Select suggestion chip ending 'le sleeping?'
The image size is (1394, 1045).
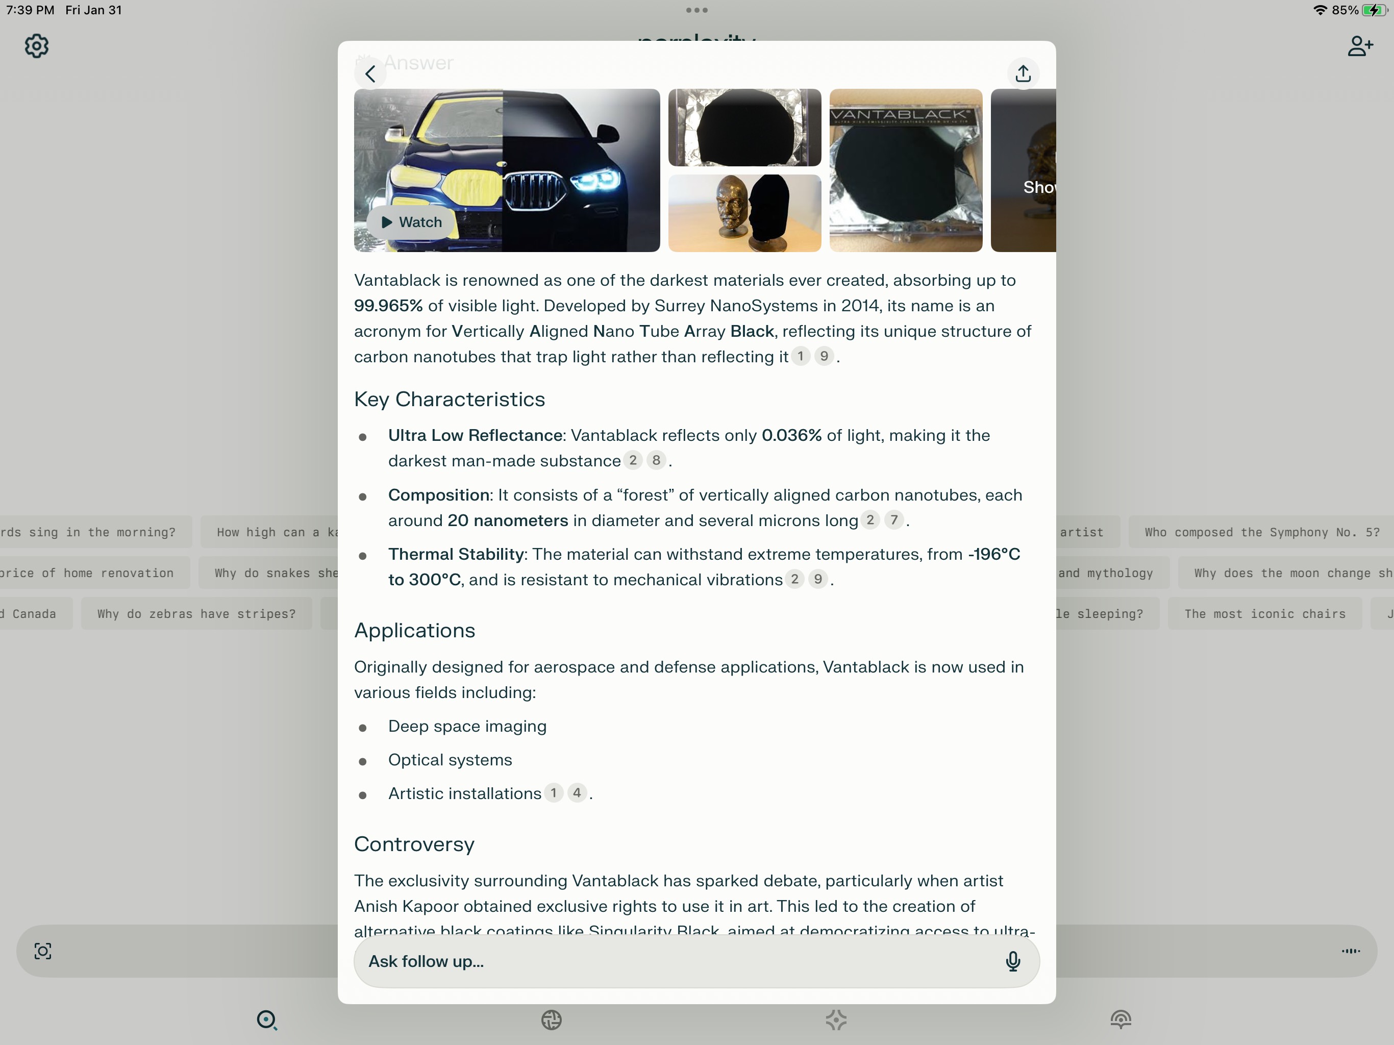[1107, 614]
